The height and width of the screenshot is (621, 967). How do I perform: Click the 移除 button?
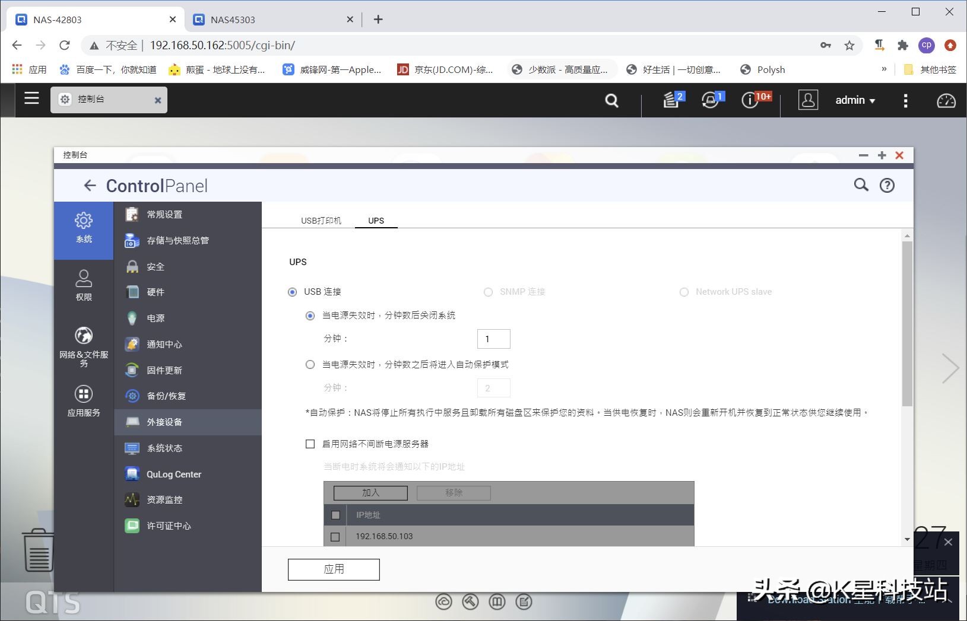(454, 493)
